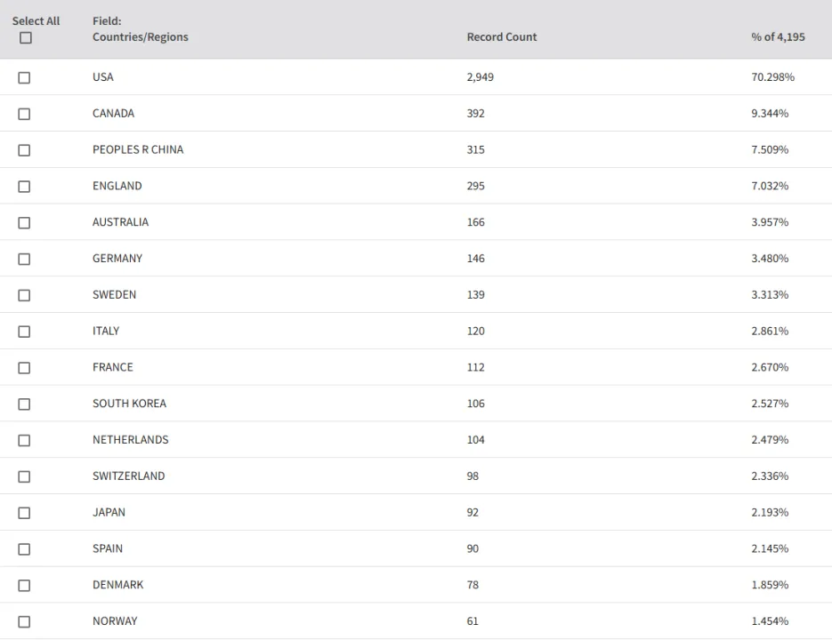Image resolution: width=832 pixels, height=640 pixels.
Task: Click the Record Count column header
Action: [502, 37]
